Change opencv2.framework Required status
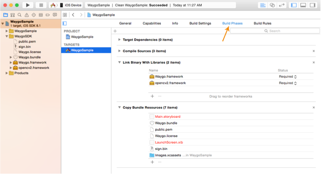The height and width of the screenshot is (174, 321). coord(288,83)
